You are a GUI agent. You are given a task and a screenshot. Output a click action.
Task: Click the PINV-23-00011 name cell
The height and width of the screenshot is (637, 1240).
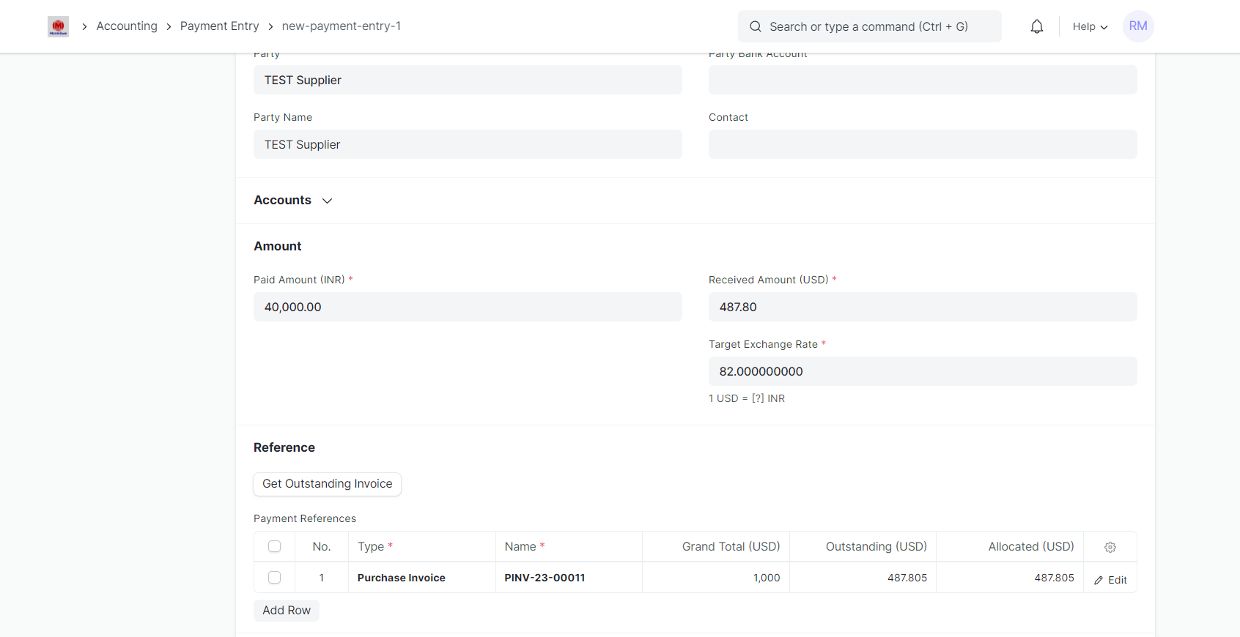pos(569,578)
